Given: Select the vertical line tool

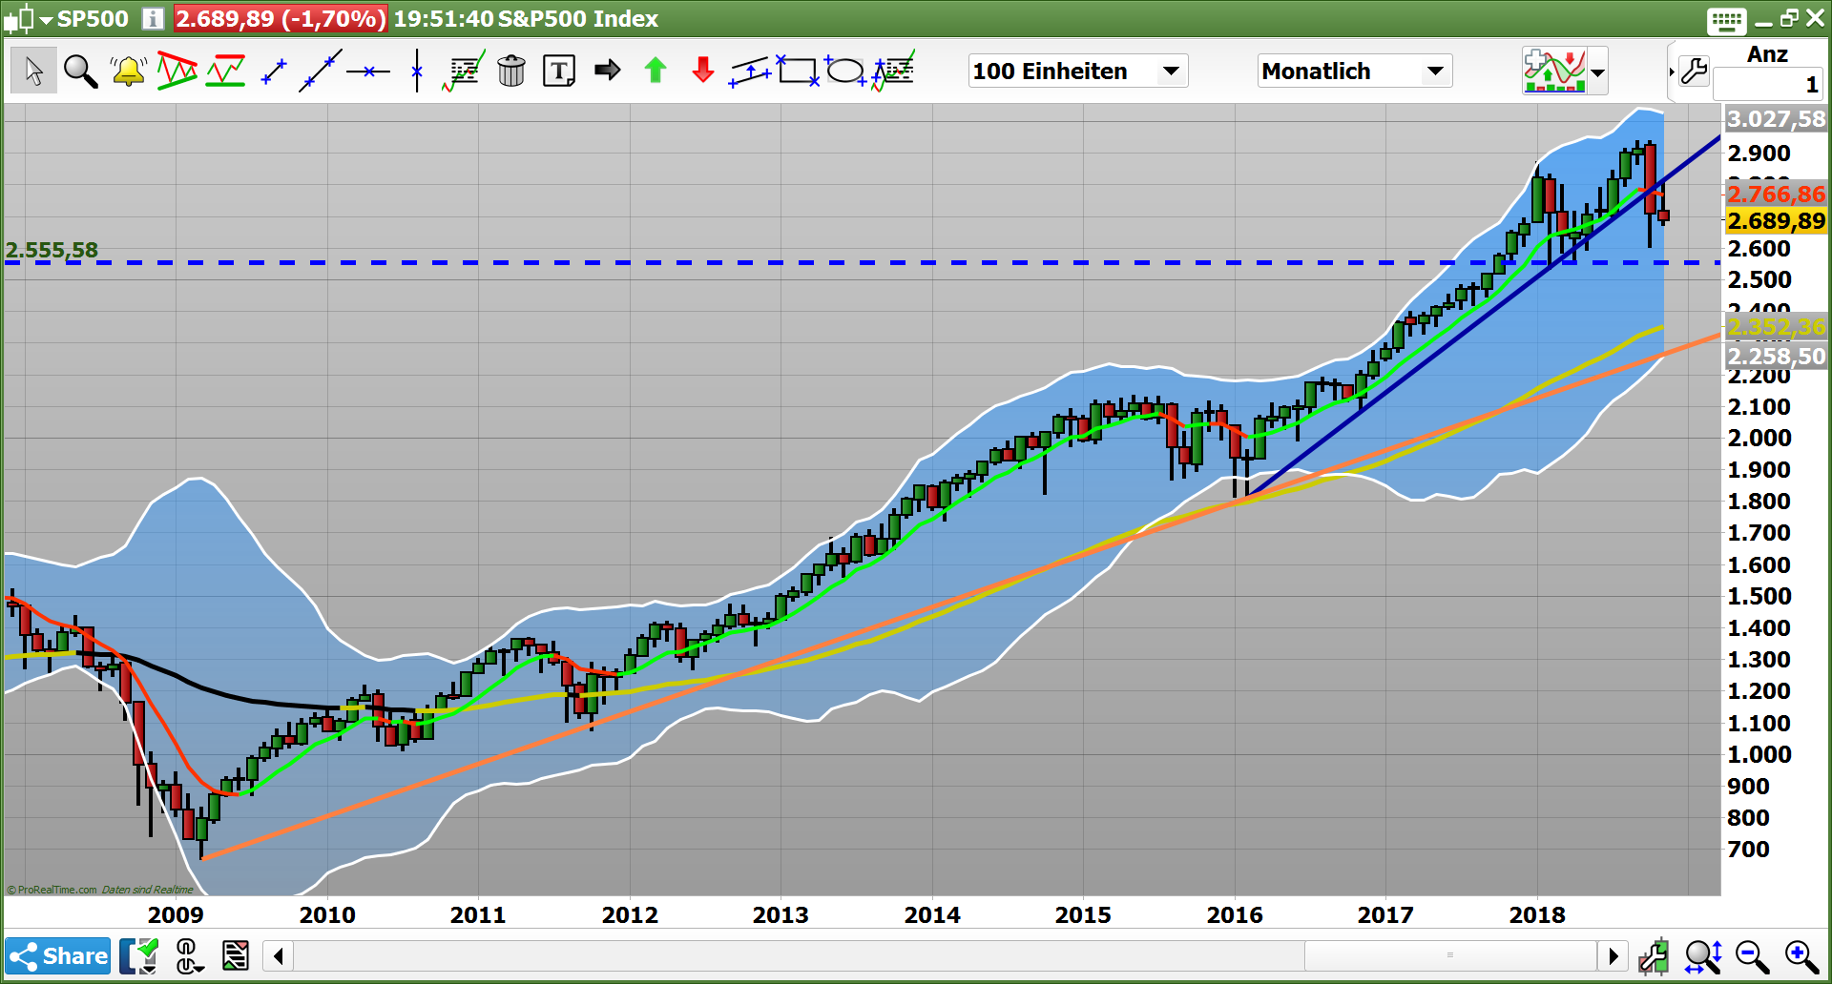Looking at the screenshot, I should click(x=417, y=71).
